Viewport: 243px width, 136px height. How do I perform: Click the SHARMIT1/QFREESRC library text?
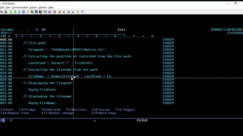click(227, 29)
